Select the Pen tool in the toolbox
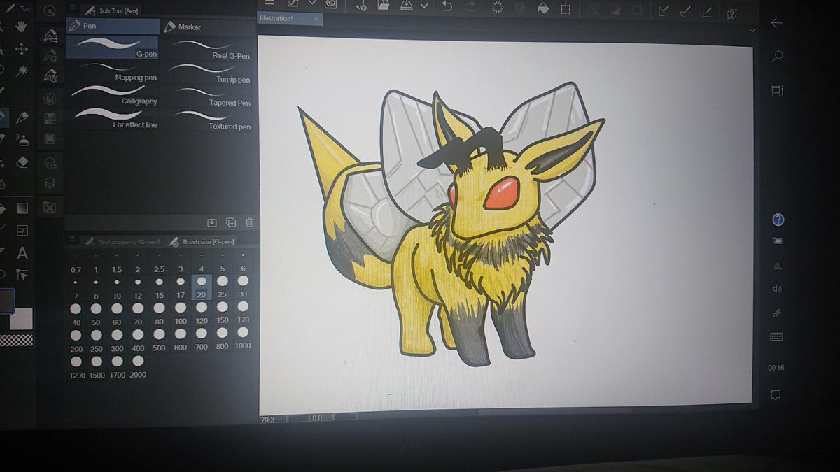The image size is (840, 472). tap(2, 116)
